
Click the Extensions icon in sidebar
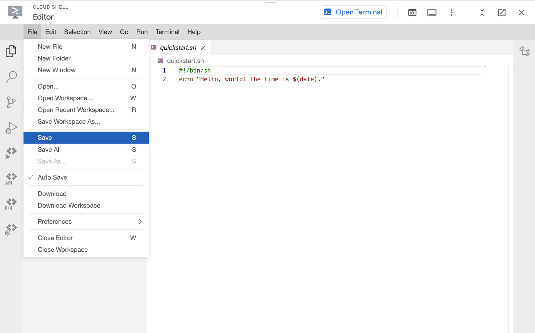pos(12,152)
